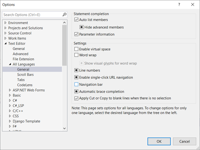Expand ASP.NET Web Forms node
200x150 pixels.
click(10, 90)
